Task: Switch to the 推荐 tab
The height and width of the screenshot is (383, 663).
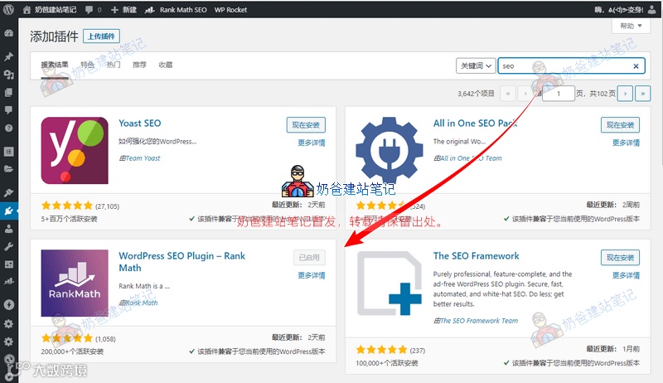Action: tap(139, 65)
